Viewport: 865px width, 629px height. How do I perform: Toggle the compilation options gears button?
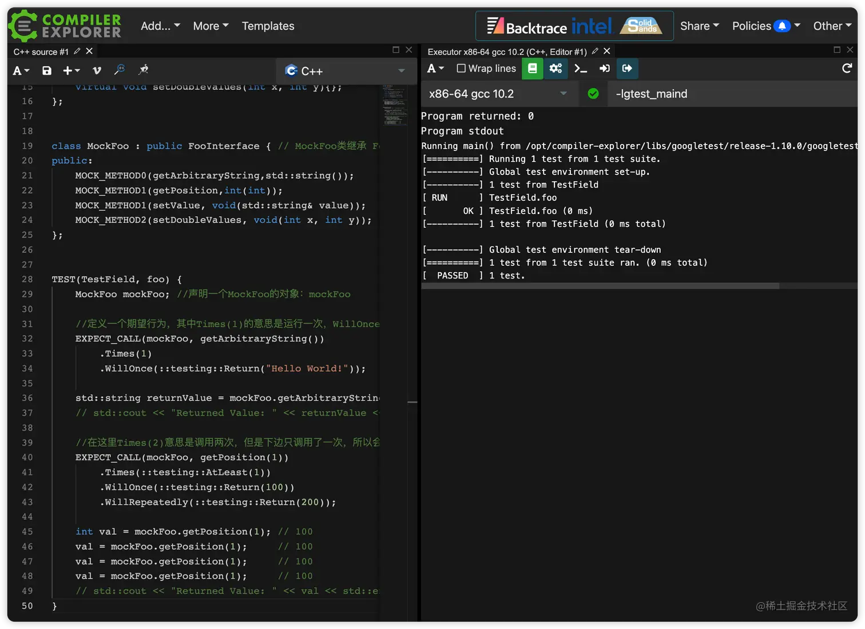pos(555,69)
